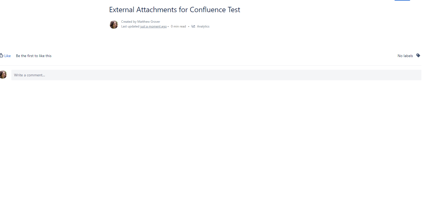
Task: Click the divider line above the comment box
Action: tap(212, 65)
